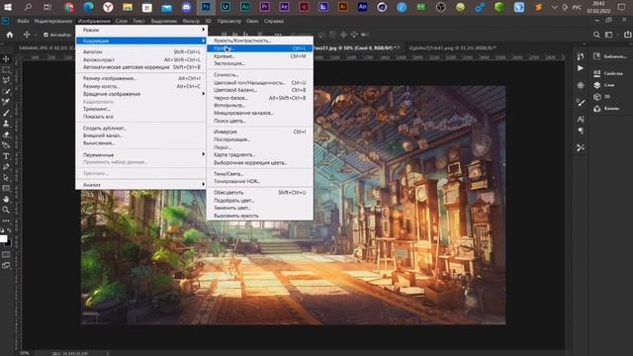Choose Цветовой баланс entry

pyautogui.click(x=260, y=90)
